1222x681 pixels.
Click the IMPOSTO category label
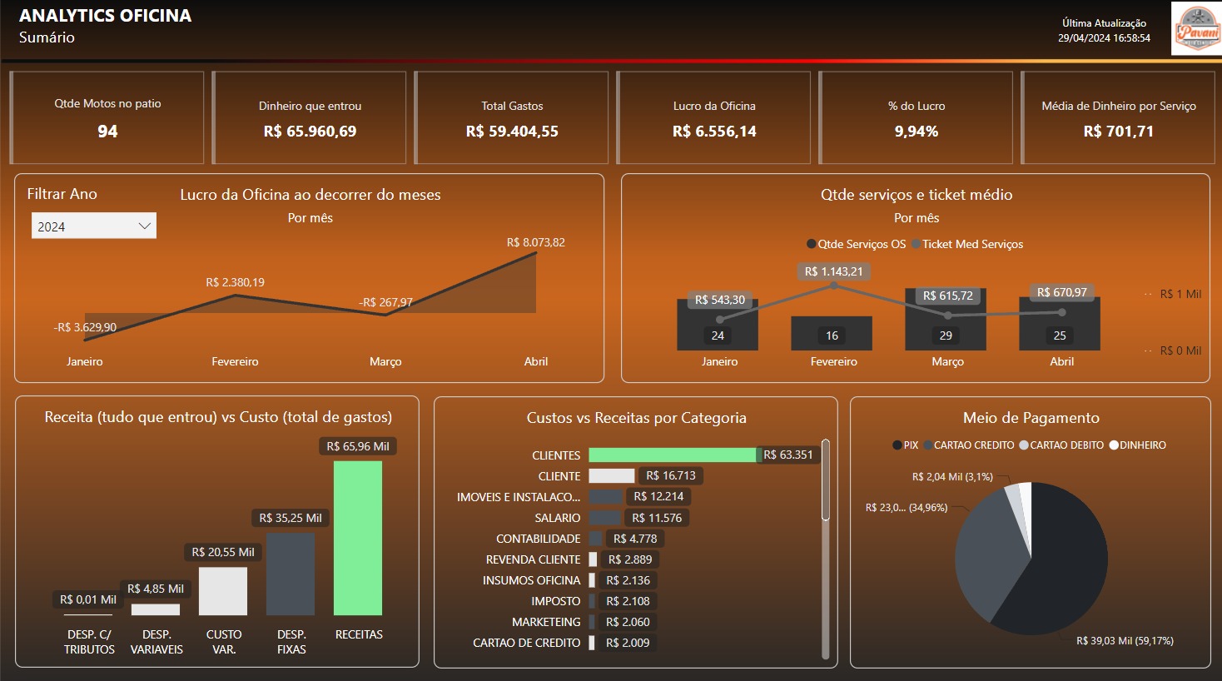[556, 601]
